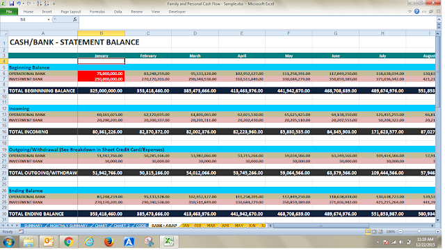Click Sort Z to A icon
Screen dimensions: 445x252
(x=47, y=3)
